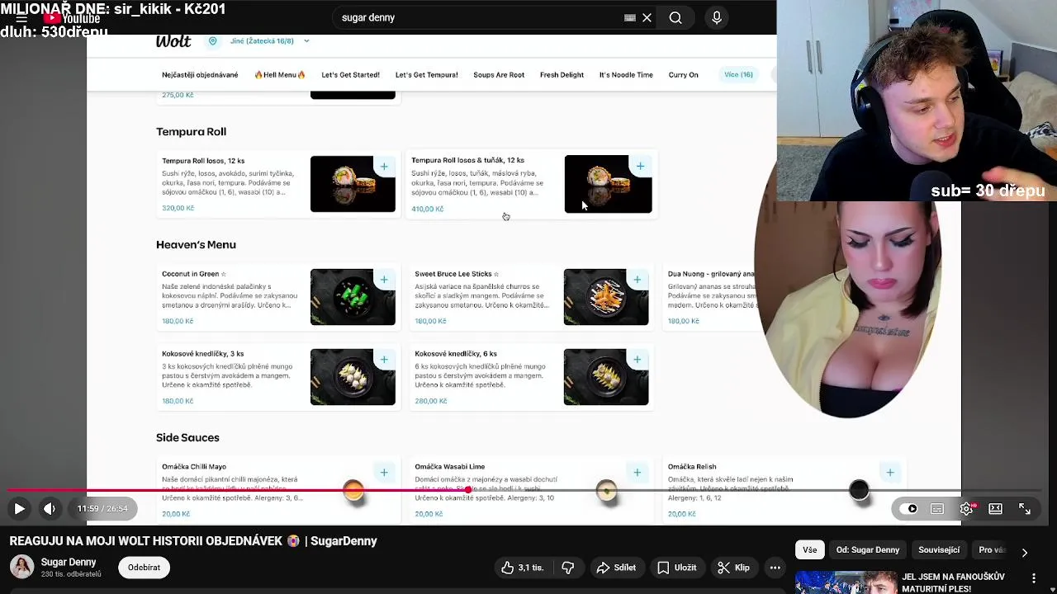1057x594 pixels.
Task: Click the Wolt logo
Action: click(173, 42)
